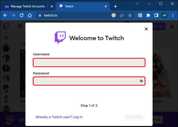Open third channel avatar in sidebar

coord(6,68)
